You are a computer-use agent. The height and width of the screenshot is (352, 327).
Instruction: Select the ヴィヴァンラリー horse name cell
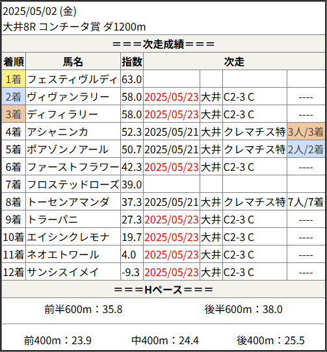[x=73, y=97]
